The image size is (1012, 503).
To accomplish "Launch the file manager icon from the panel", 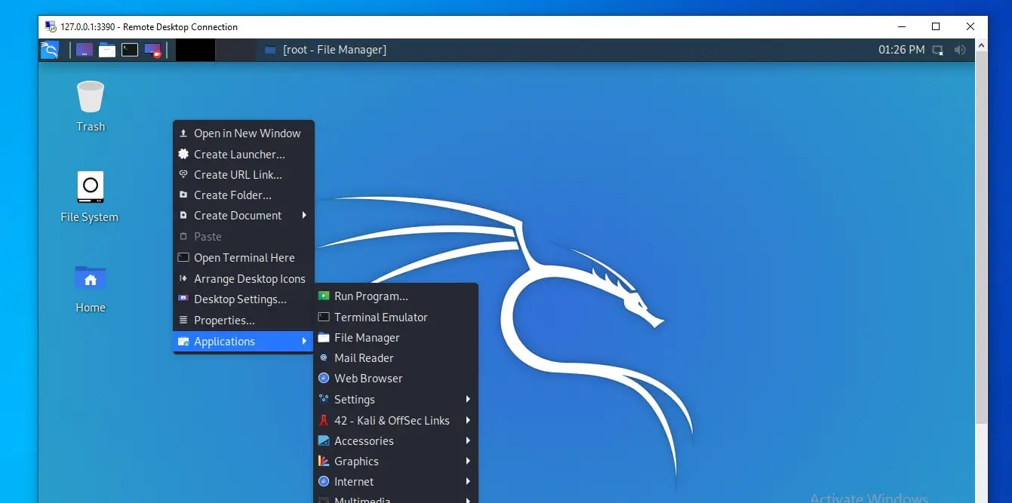I will (106, 49).
